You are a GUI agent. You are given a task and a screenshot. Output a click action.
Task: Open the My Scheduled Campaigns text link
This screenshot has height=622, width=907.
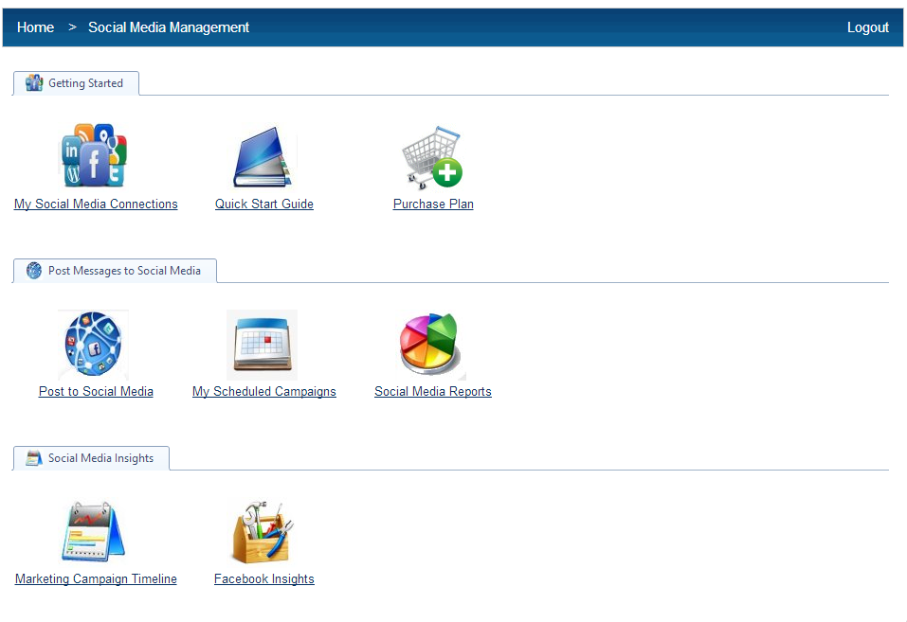pyautogui.click(x=263, y=391)
